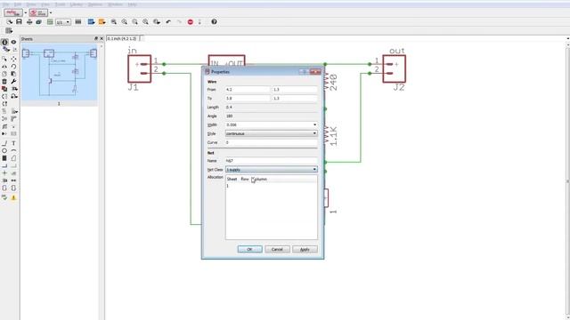Undock the Sheets panel with float button
This screenshot has width=570, height=320.
[x=95, y=38]
